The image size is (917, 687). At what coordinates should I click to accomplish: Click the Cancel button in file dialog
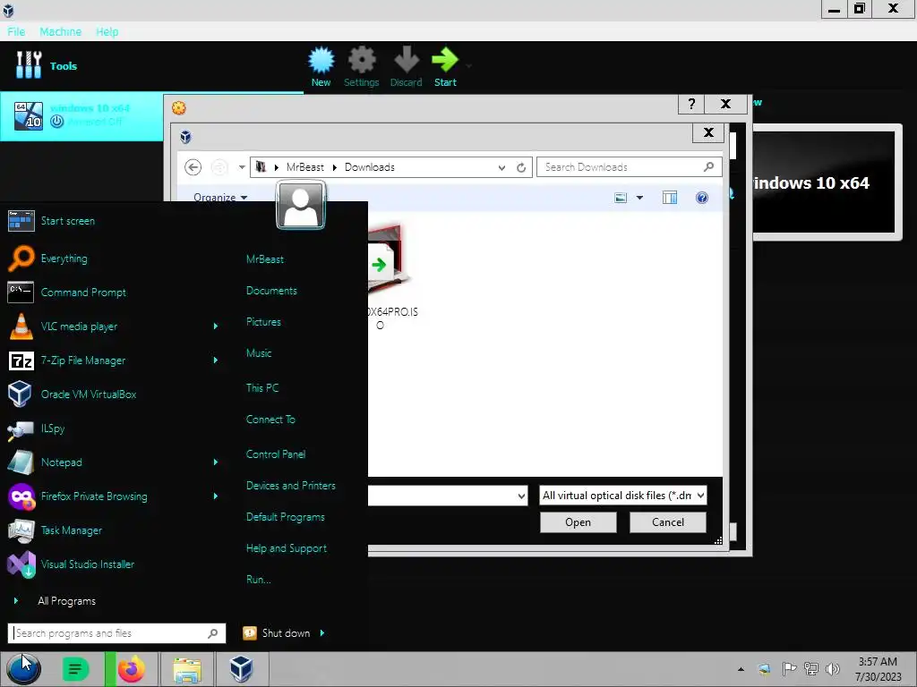pyautogui.click(x=668, y=522)
